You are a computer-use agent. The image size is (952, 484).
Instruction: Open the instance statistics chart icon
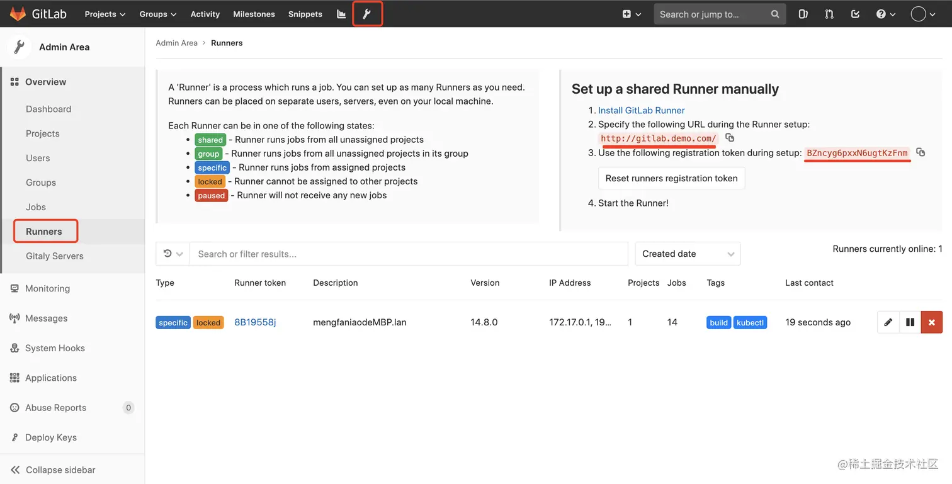341,14
